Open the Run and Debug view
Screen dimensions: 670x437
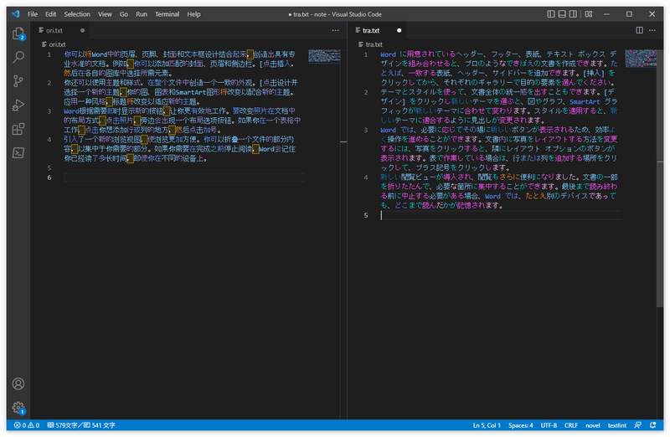pos(18,105)
